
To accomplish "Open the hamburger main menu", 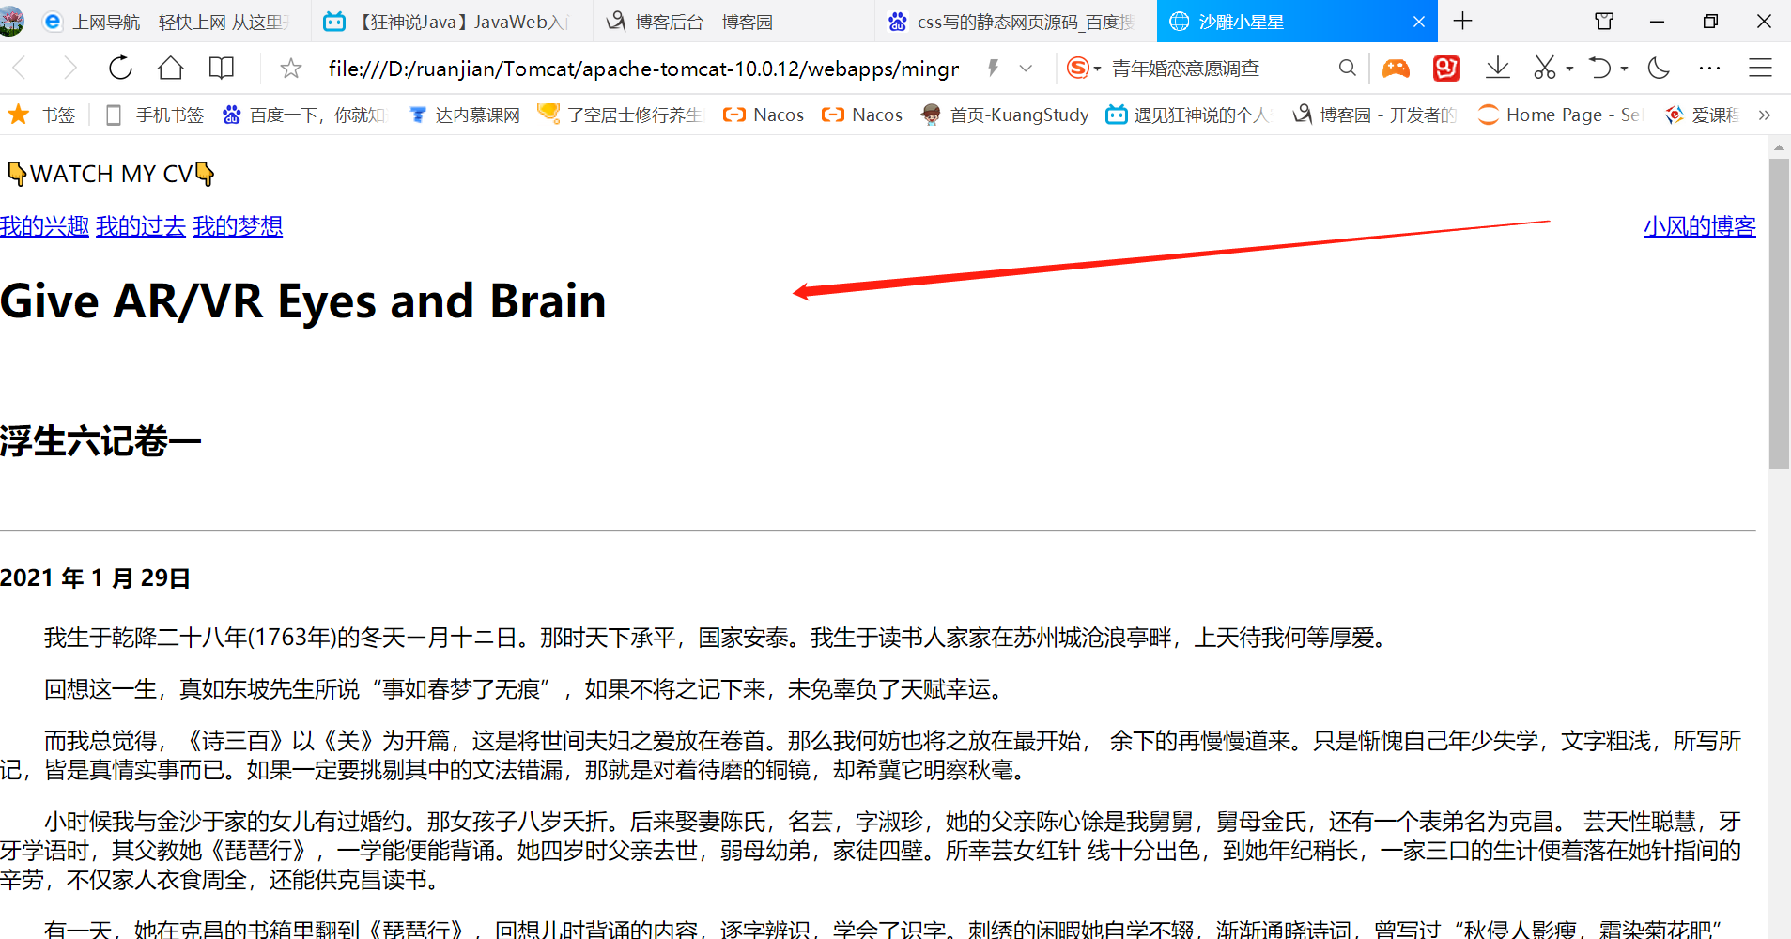I will [1760, 68].
